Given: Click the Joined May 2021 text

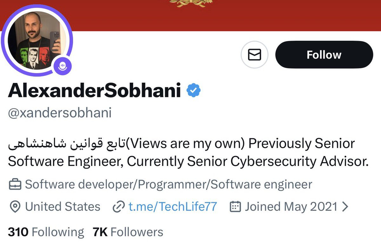Looking at the screenshot, I should point(291,207).
